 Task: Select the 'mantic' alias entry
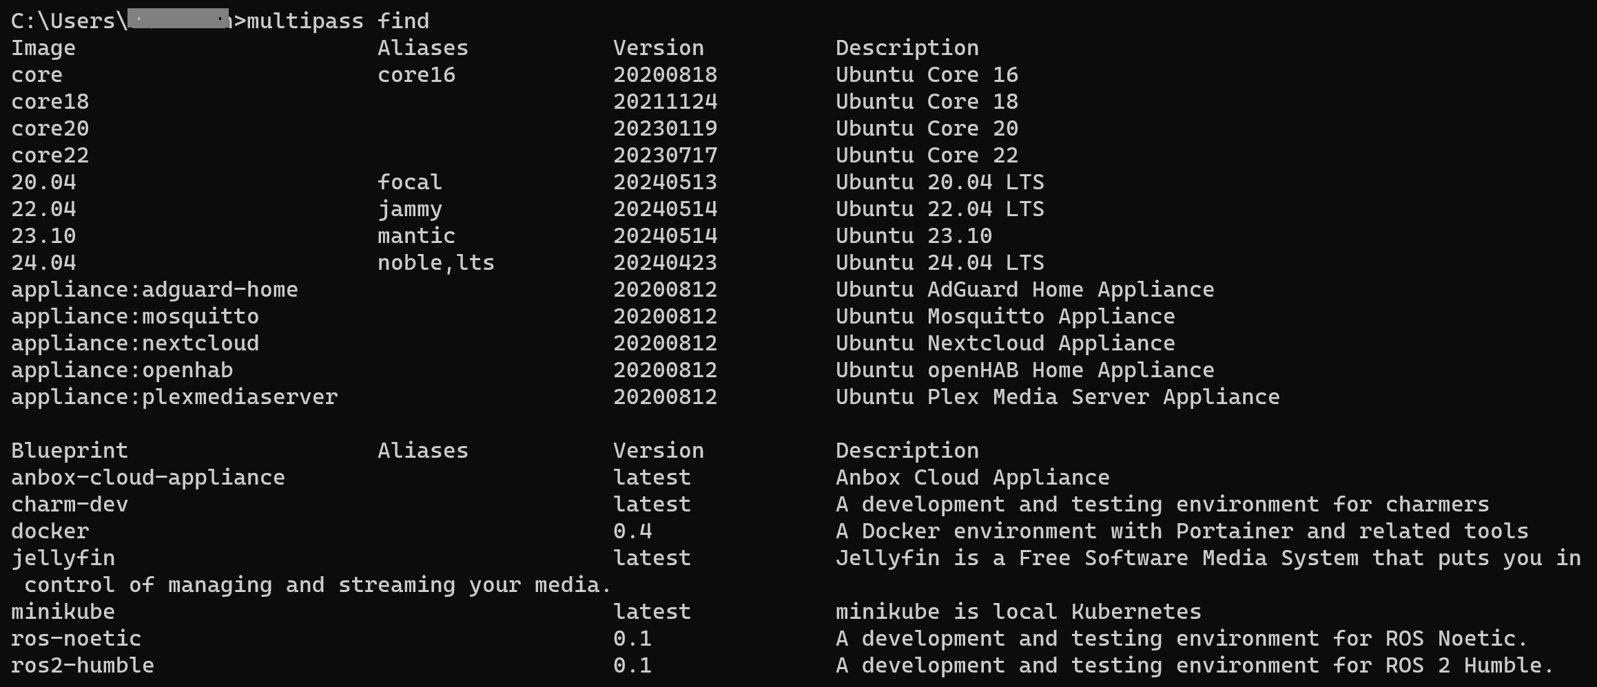point(416,235)
